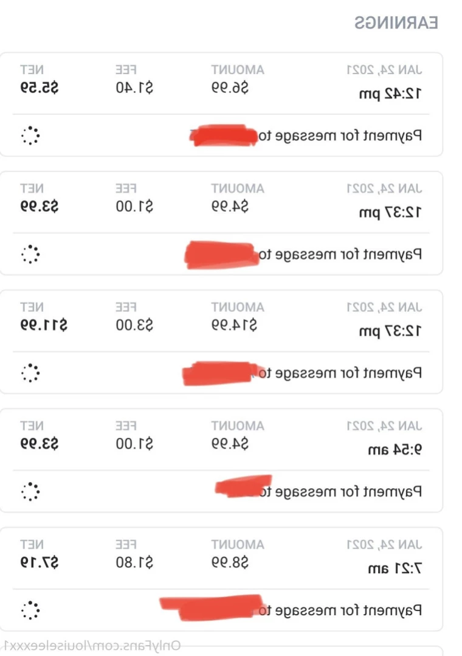Open redacted username on the 12:42 pm payment
462x656 pixels.
224,135
